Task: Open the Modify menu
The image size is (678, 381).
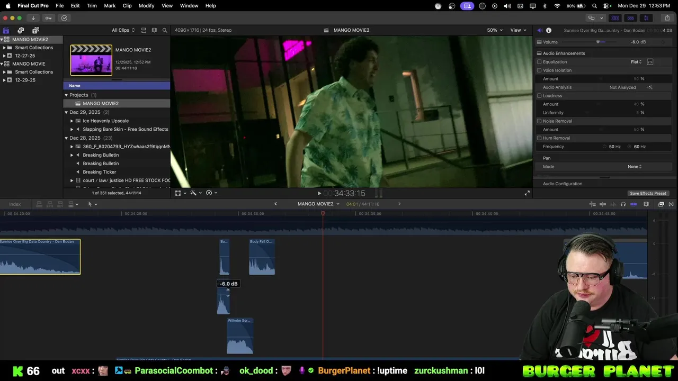Action: tap(146, 6)
